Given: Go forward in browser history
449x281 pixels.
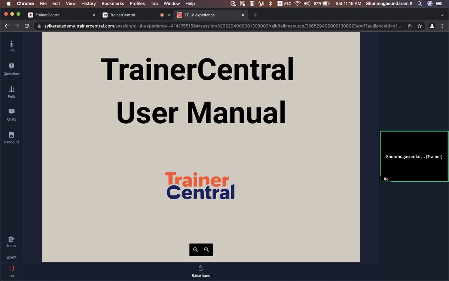Looking at the screenshot, I should click(x=17, y=26).
